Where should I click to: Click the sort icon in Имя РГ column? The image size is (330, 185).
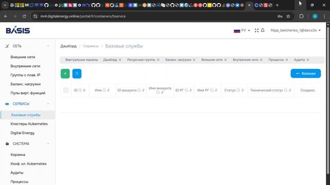click(216, 90)
